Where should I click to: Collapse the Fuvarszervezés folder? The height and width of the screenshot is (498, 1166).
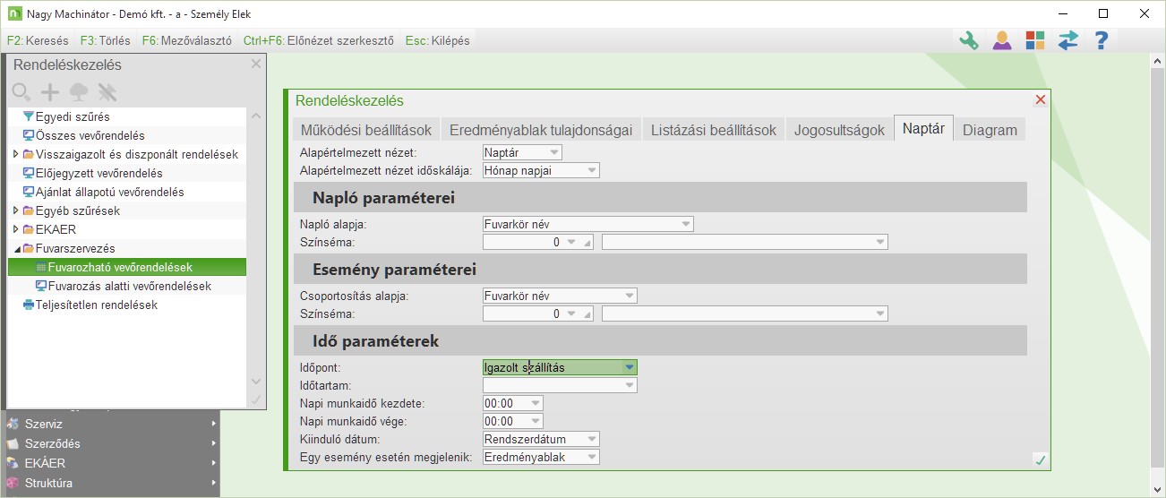click(x=16, y=248)
